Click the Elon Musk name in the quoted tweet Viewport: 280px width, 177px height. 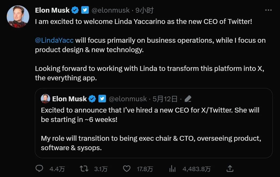click(69, 99)
